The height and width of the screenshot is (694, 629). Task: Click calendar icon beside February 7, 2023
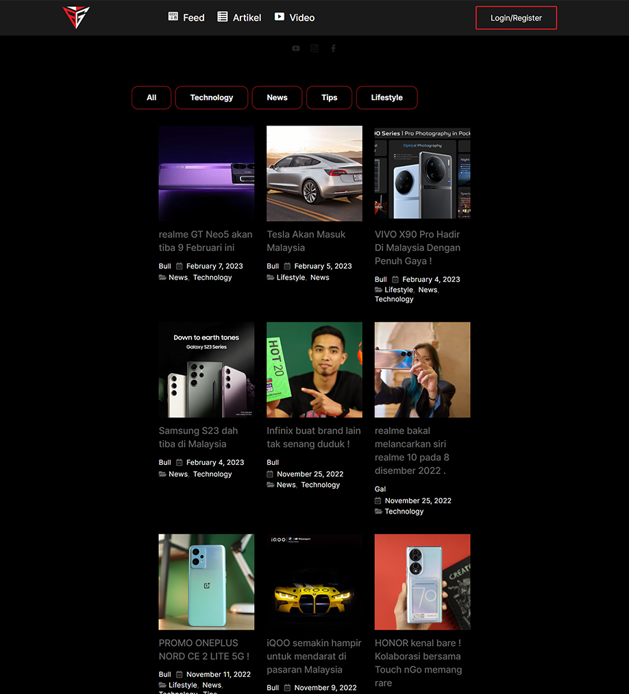tap(180, 266)
